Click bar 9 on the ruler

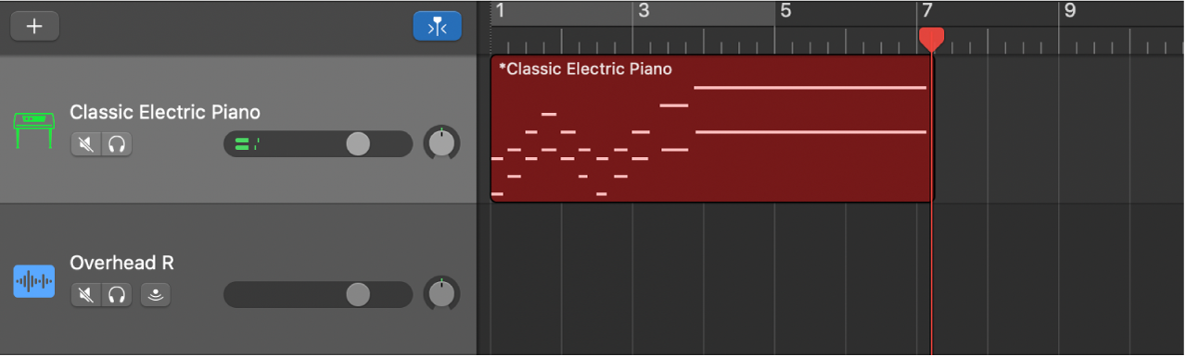pos(1069,11)
